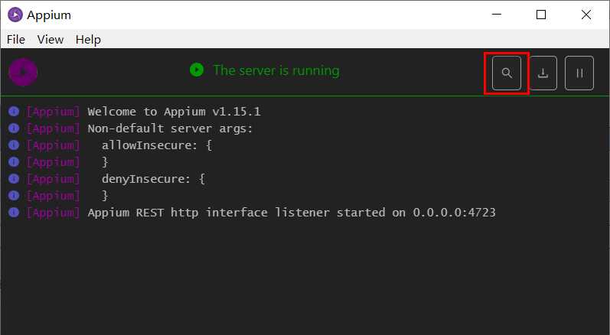Select info icon beside Non-default server args

click(x=14, y=128)
